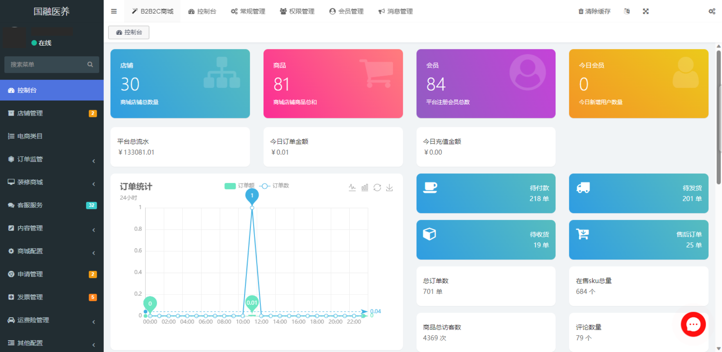Select 会员管理 top menu
The width and height of the screenshot is (722, 352).
346,11
